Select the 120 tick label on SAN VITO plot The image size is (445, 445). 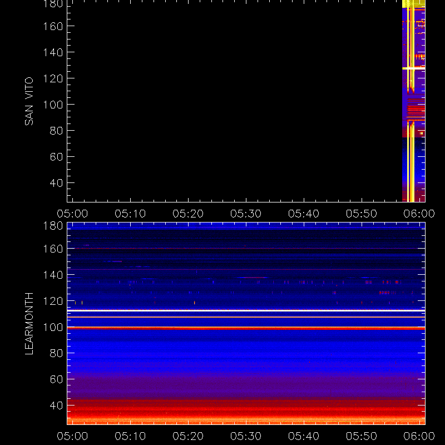click(x=53, y=78)
